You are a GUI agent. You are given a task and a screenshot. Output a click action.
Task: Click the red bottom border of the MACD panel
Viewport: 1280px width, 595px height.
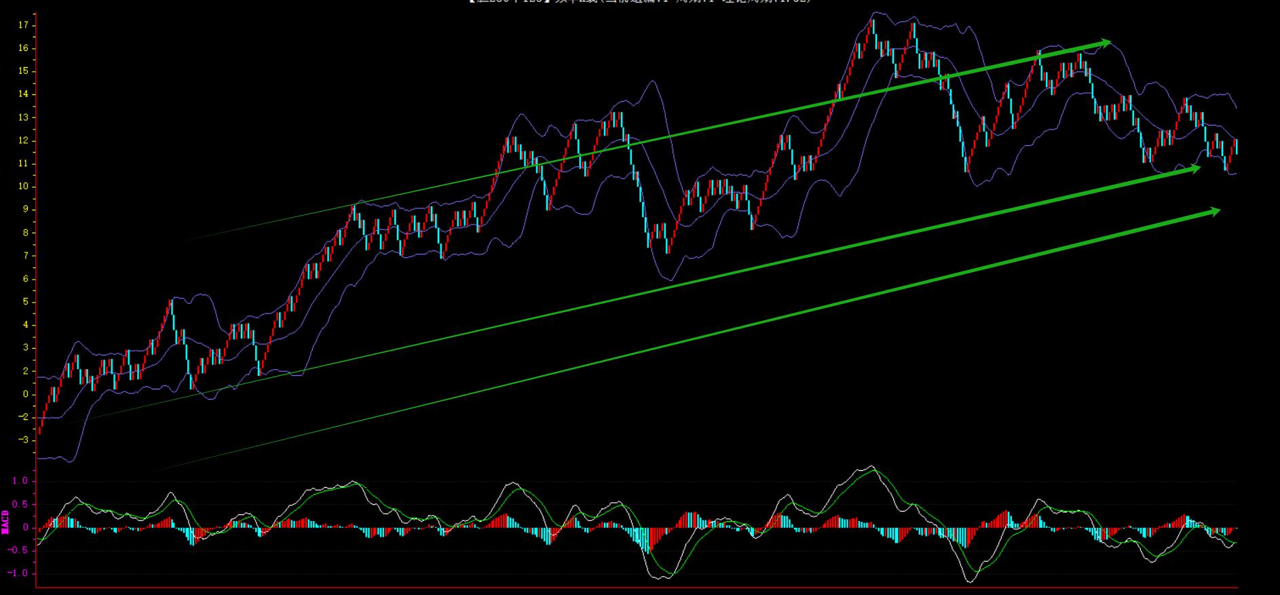[x=638, y=587]
